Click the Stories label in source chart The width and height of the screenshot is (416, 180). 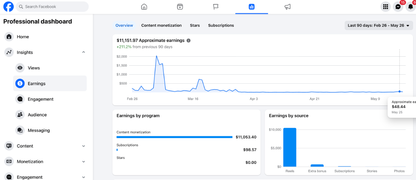click(372, 171)
